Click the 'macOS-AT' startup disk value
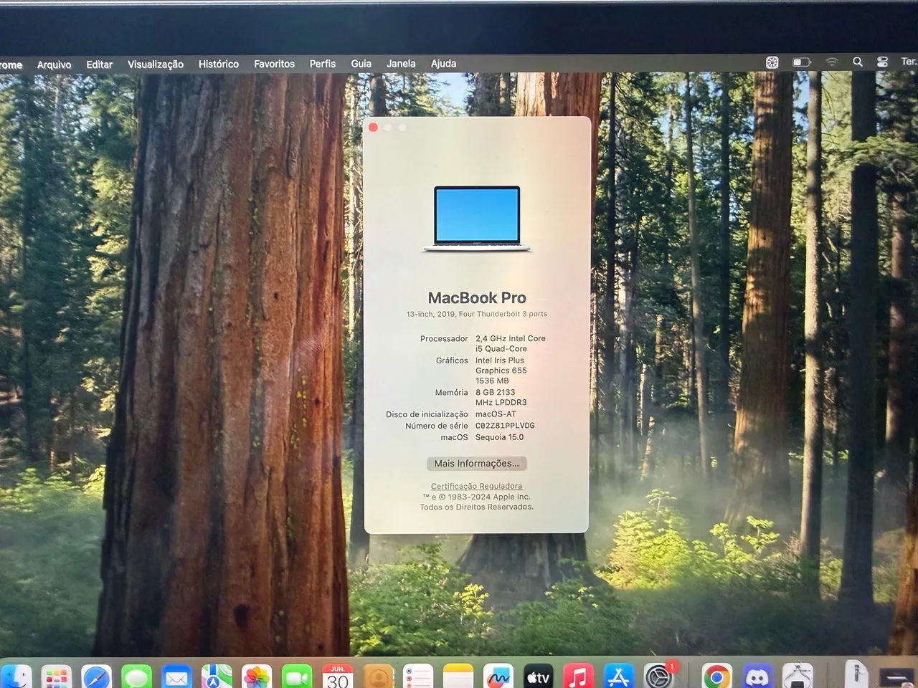This screenshot has width=918, height=688. point(496,414)
